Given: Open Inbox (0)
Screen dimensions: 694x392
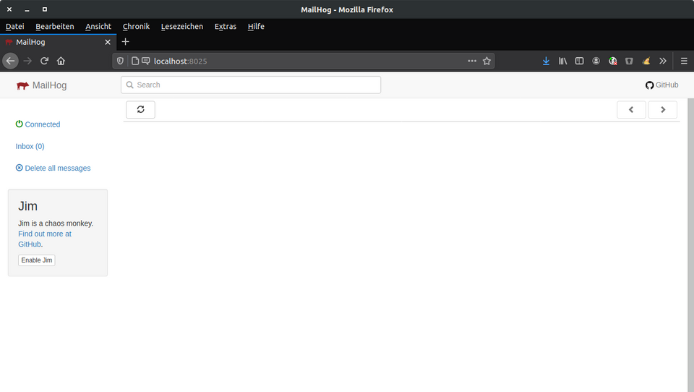Looking at the screenshot, I should coord(30,146).
